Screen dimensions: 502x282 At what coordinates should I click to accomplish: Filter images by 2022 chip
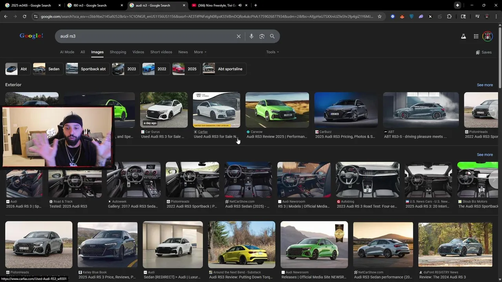pos(156,69)
